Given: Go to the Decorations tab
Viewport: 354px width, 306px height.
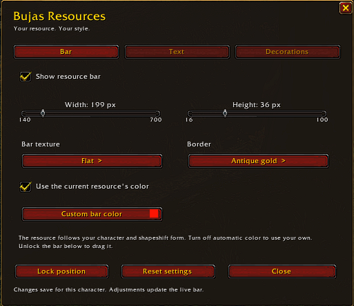Looking at the screenshot, I should pyautogui.click(x=288, y=52).
